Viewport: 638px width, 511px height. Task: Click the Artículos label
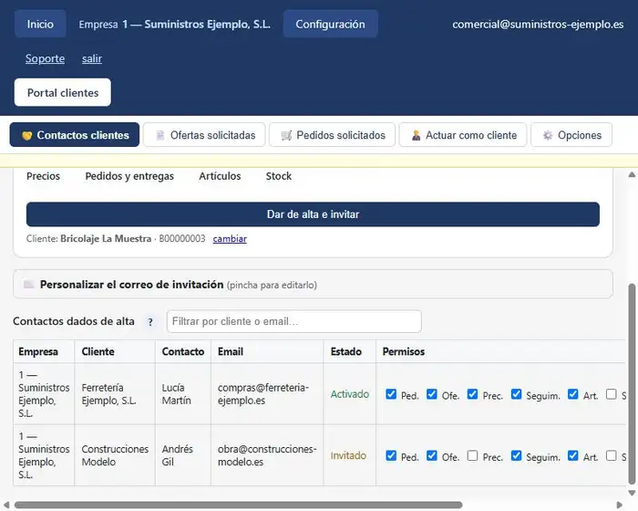220,176
